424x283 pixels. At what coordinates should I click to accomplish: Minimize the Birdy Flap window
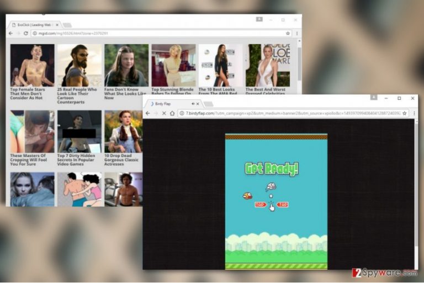pos(386,98)
